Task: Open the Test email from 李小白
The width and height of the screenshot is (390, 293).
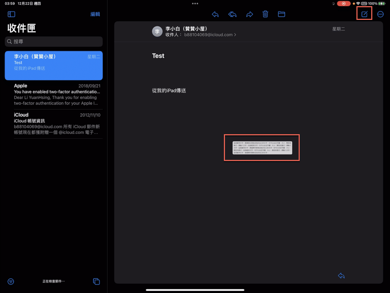Action: pyautogui.click(x=54, y=65)
